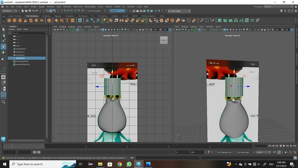
Task: Click the MEL command line label
Action: point(132,158)
